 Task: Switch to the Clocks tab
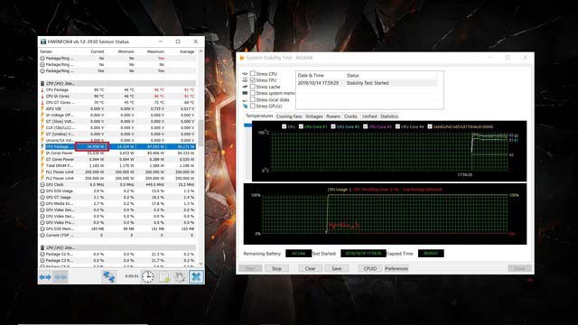click(350, 116)
